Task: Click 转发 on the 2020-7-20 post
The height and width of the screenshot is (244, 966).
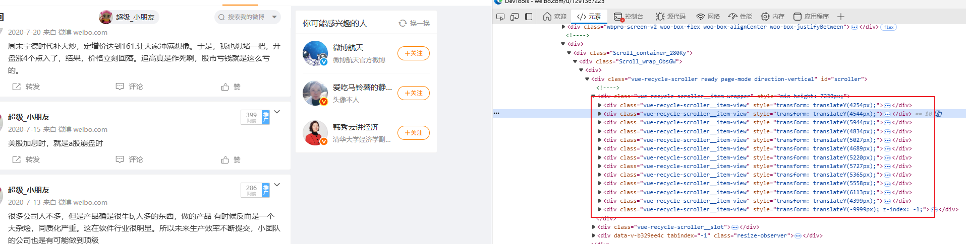Action: (26, 87)
